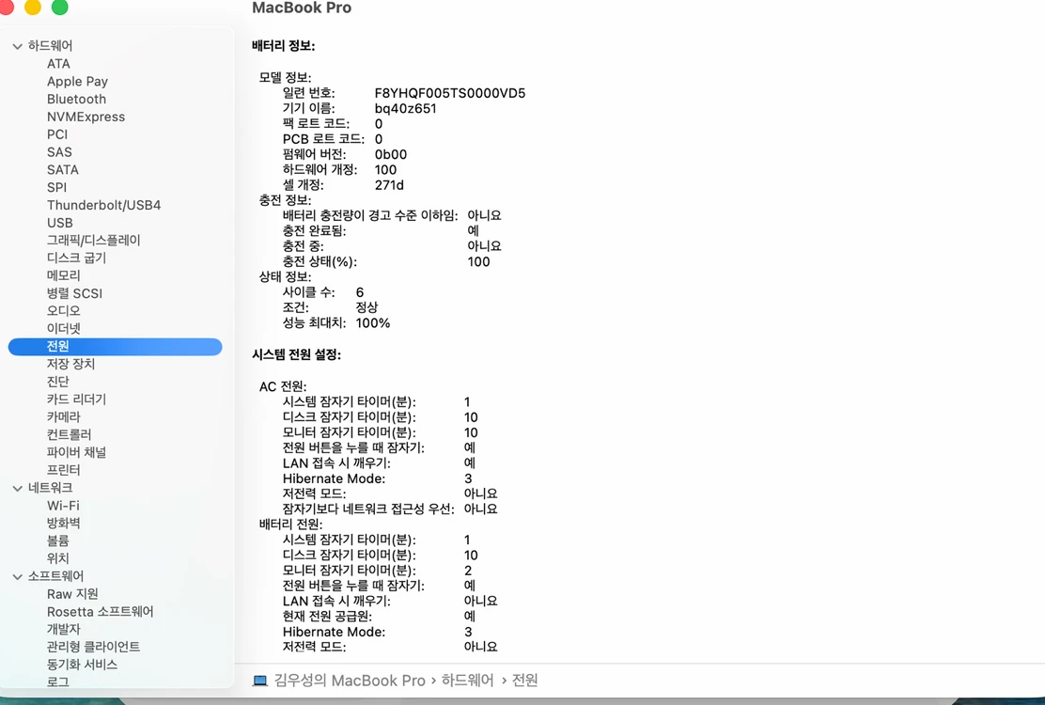Select Raw 지원 under 소프트웨어

72,594
